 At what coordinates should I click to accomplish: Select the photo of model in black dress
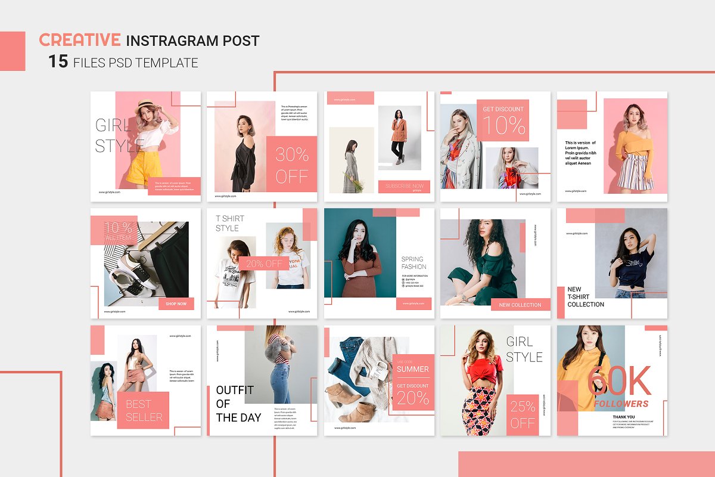coord(245,146)
